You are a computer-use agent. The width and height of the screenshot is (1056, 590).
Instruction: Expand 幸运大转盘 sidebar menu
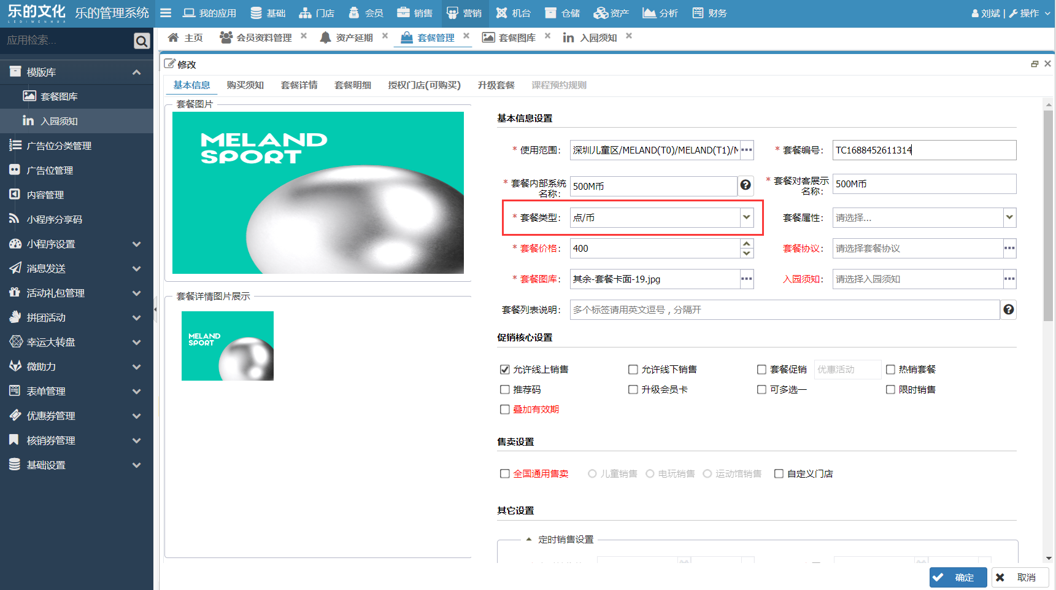click(x=136, y=342)
